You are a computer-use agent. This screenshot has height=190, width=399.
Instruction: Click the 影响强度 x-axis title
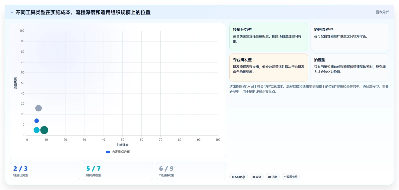tap(122, 145)
